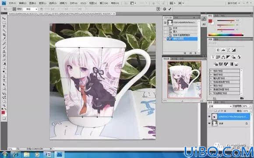Add a Color Balance adjustment

[223, 57]
